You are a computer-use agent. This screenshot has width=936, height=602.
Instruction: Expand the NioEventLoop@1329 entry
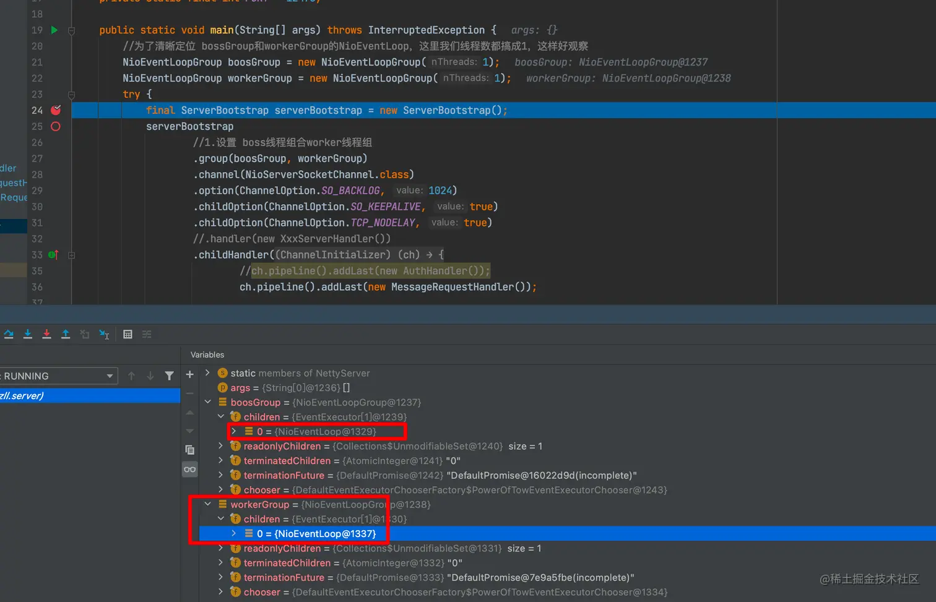(233, 431)
